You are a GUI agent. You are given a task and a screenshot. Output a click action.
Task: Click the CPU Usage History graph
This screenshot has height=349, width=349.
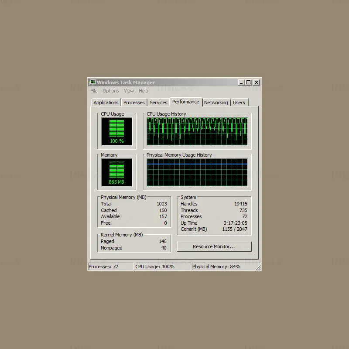coord(197,132)
